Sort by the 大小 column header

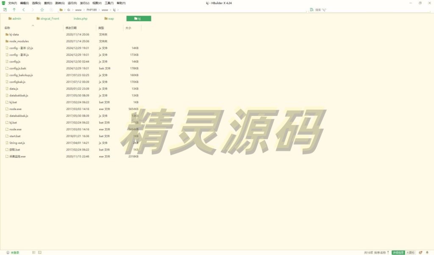coord(128,28)
